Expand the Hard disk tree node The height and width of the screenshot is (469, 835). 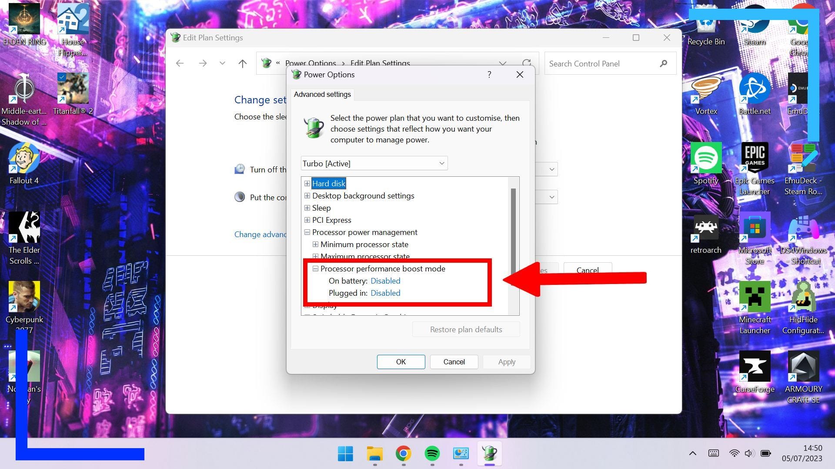(x=307, y=184)
